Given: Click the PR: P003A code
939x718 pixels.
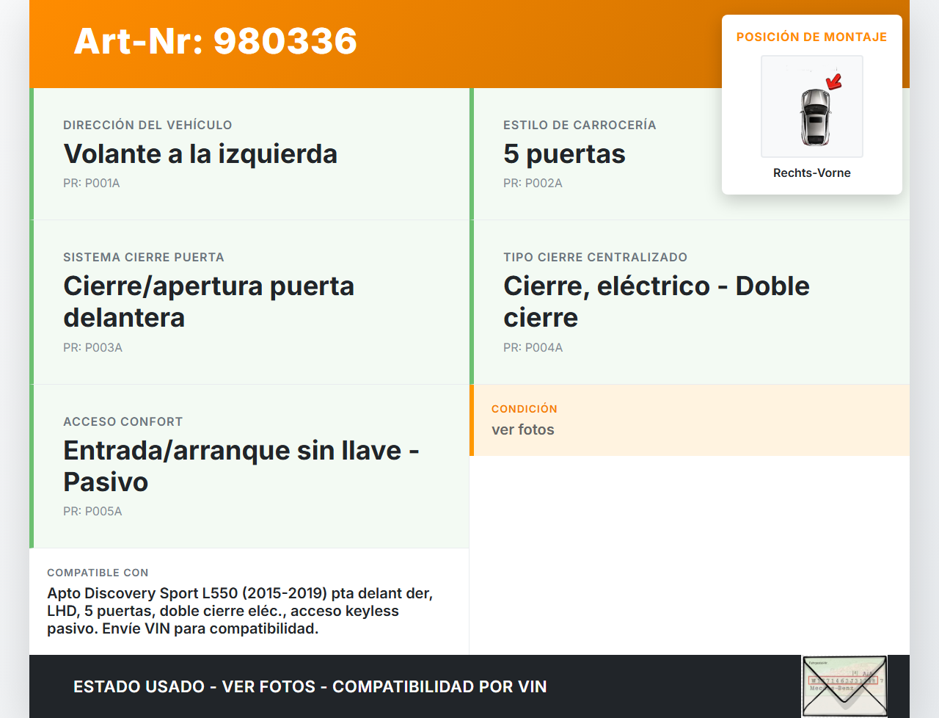Looking at the screenshot, I should coord(92,348).
